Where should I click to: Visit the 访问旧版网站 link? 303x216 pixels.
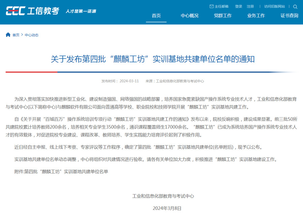tap(274, 6)
